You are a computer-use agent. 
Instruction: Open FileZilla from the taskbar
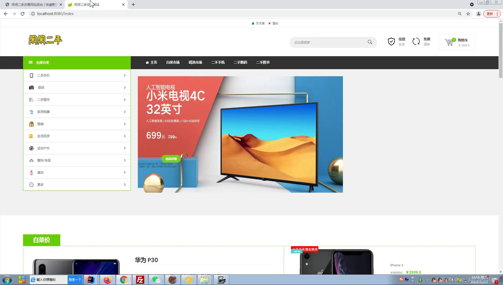pos(140,280)
